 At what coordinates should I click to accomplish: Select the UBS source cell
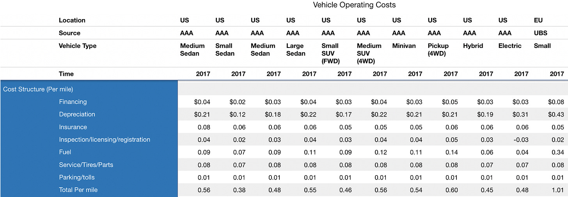click(540, 33)
